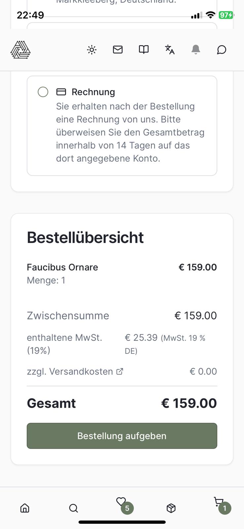The image size is (244, 529).
Task: Open the package box icon
Action: (171, 508)
